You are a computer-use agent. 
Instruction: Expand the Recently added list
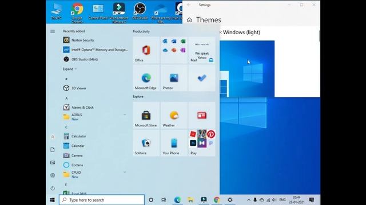(70, 69)
